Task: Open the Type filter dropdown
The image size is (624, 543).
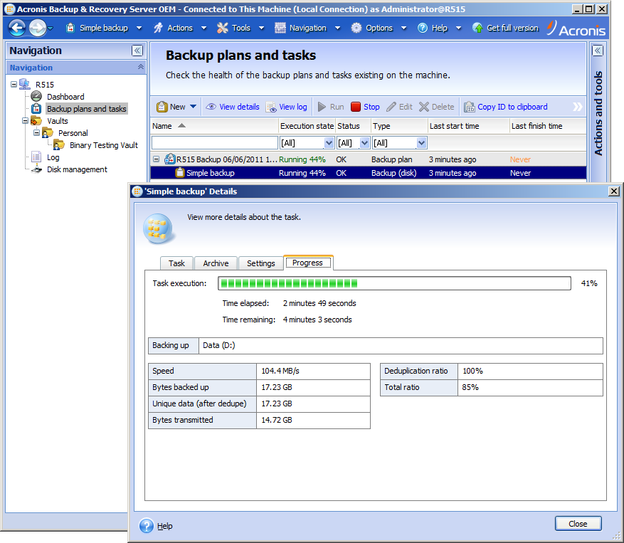Action: [x=421, y=142]
